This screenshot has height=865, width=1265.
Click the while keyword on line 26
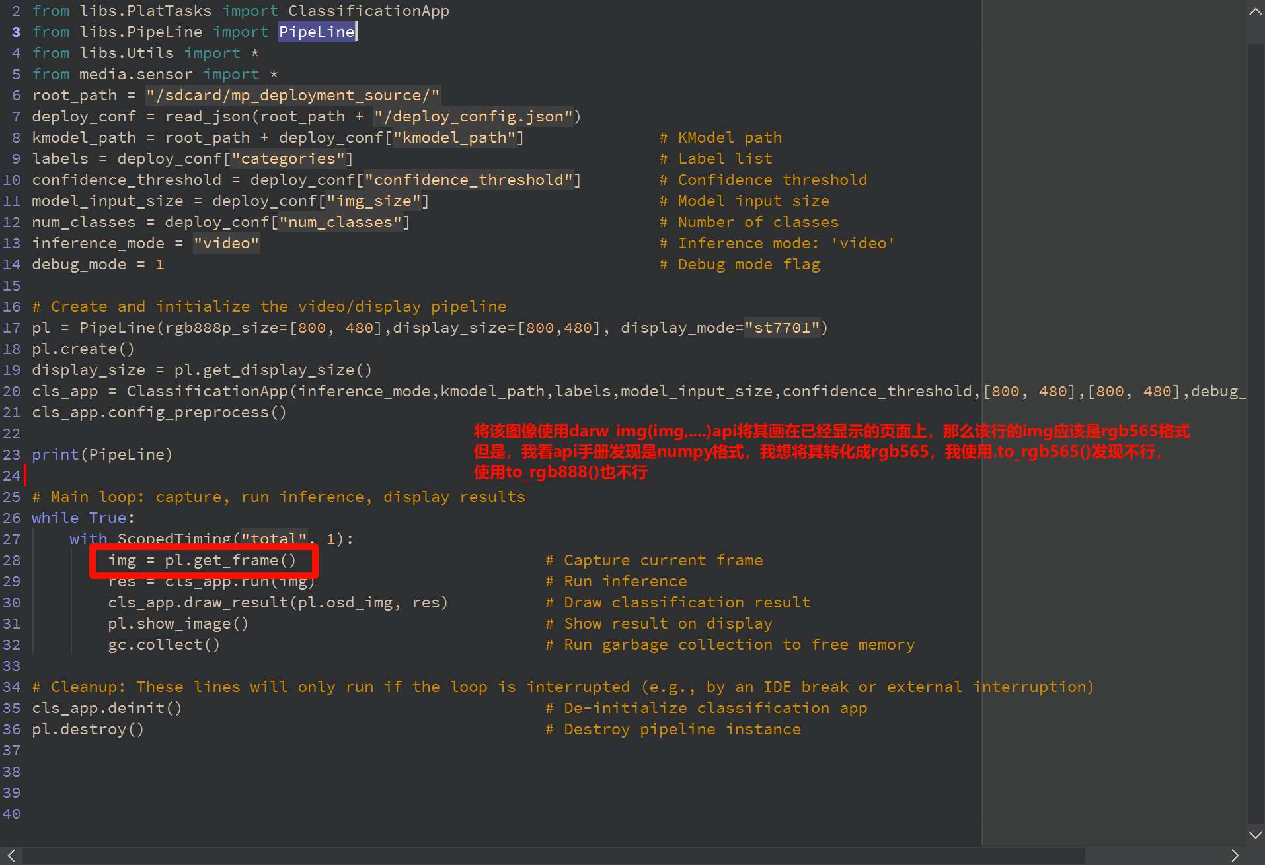55,518
